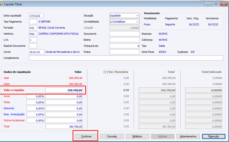229x142 pixels.
Task: Click the Liquidar Título window icon
Action: [x=1, y=4]
